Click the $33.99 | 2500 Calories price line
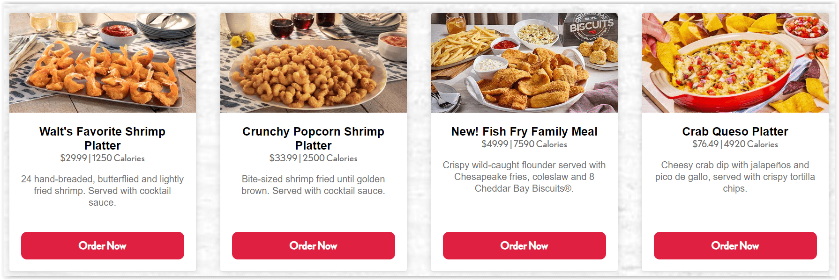Screen dimensions: 839x280 [313, 158]
